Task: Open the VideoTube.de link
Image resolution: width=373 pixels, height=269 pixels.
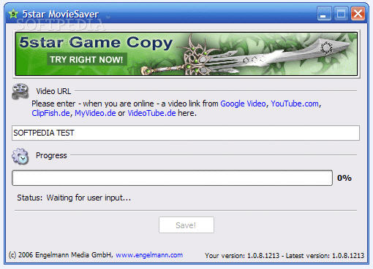Action: click(151, 113)
